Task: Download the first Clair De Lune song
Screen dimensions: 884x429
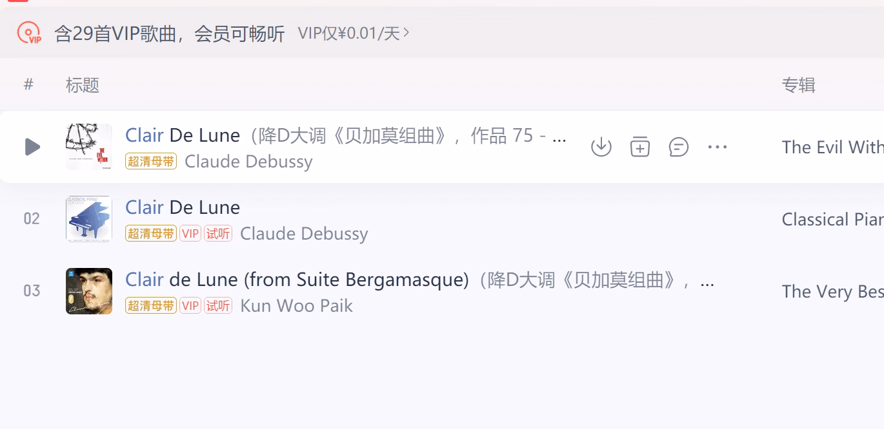Action: click(x=601, y=147)
